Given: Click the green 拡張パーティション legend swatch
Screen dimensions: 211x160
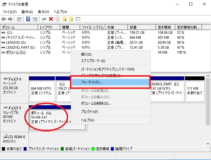Looking at the screenshot, I should (x=62, y=149).
